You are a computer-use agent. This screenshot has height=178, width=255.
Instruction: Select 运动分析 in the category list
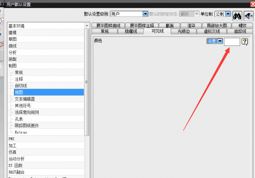(46, 159)
